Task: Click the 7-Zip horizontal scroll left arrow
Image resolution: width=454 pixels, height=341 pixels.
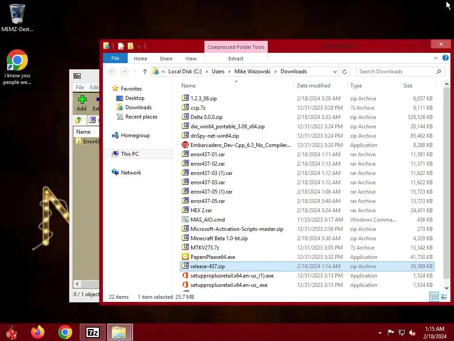Action: (x=77, y=284)
